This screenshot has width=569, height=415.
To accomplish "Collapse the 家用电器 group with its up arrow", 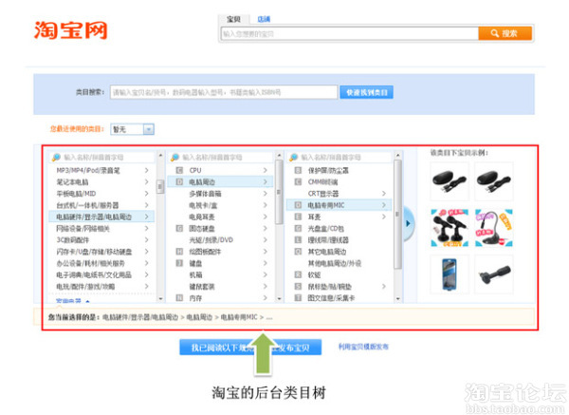I will click(87, 301).
